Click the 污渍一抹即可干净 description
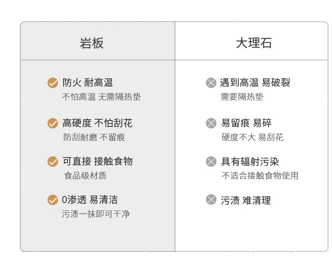Screen dimensions: 332x273 click(96, 214)
